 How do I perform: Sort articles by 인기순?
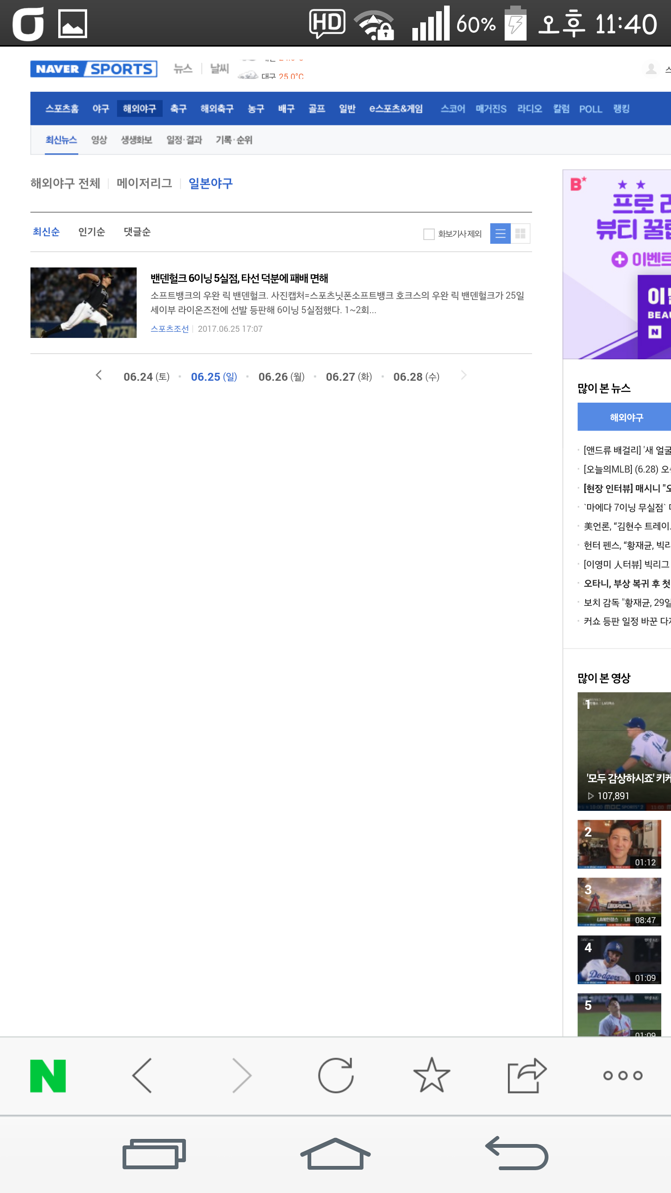(91, 232)
